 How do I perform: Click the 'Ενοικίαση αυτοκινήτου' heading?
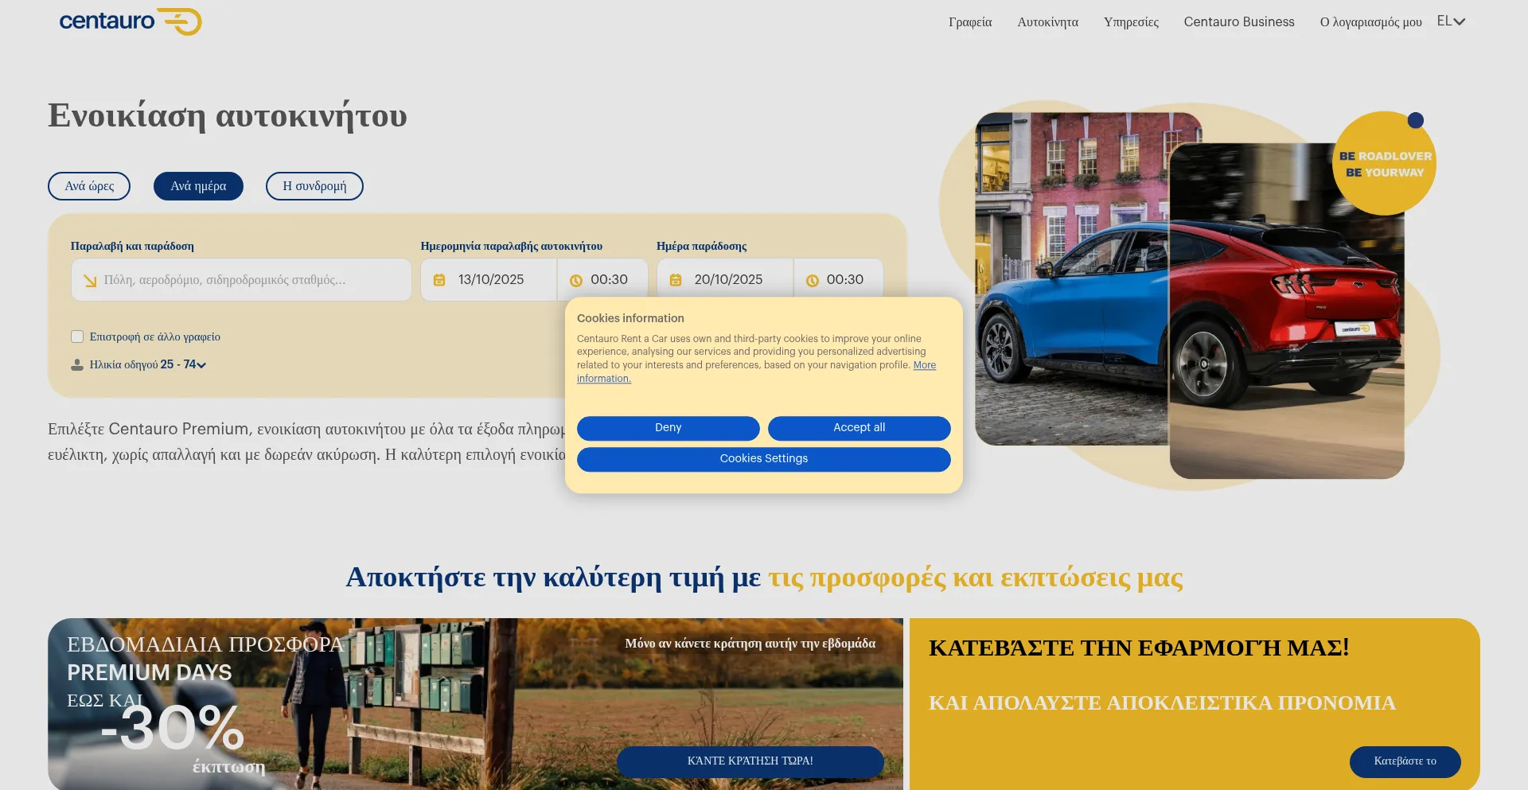(228, 115)
